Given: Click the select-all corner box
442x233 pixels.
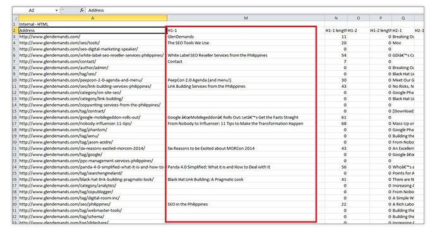Looking at the screenshot, I should coord(15,18).
